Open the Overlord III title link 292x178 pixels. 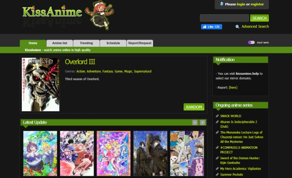pyautogui.click(x=80, y=61)
